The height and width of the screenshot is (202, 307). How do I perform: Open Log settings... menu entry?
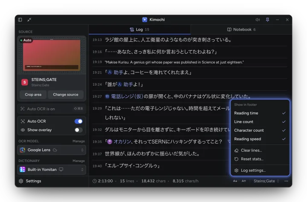[x=260, y=170]
